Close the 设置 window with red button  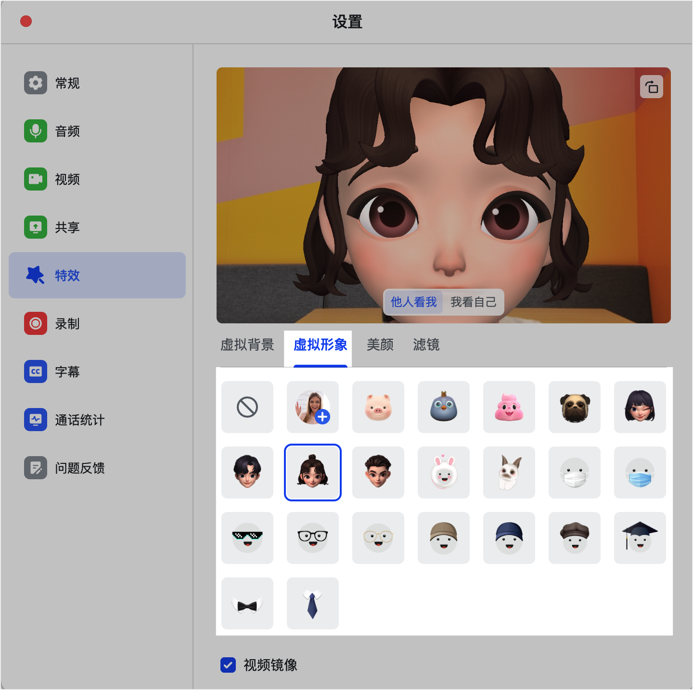[x=26, y=21]
